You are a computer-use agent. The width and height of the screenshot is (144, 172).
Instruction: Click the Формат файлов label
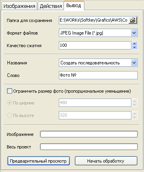click(22, 33)
